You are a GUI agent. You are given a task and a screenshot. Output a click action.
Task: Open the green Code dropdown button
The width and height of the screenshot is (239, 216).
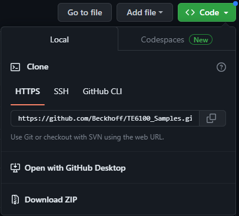[207, 12]
